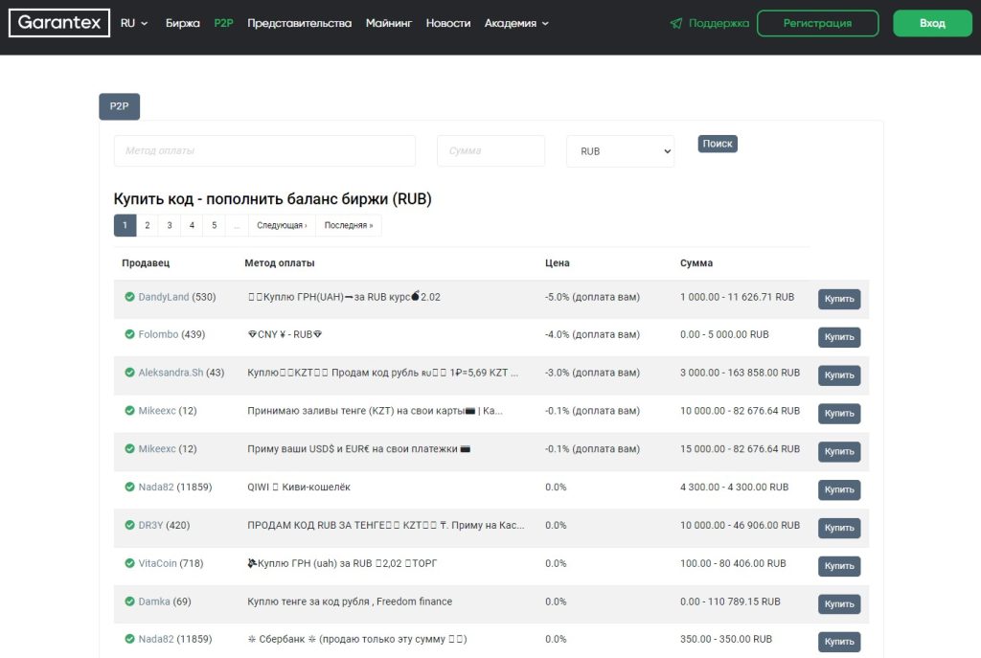This screenshot has width=981, height=658.
Task: Open Nada82 profile in the Сбербанк row
Action: [156, 639]
